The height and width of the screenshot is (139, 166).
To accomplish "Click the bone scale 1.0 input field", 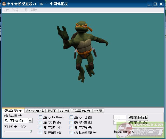I will coord(120,122).
